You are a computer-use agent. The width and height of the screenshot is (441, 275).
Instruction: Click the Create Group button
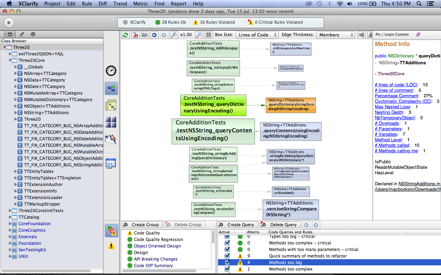(x=142, y=225)
